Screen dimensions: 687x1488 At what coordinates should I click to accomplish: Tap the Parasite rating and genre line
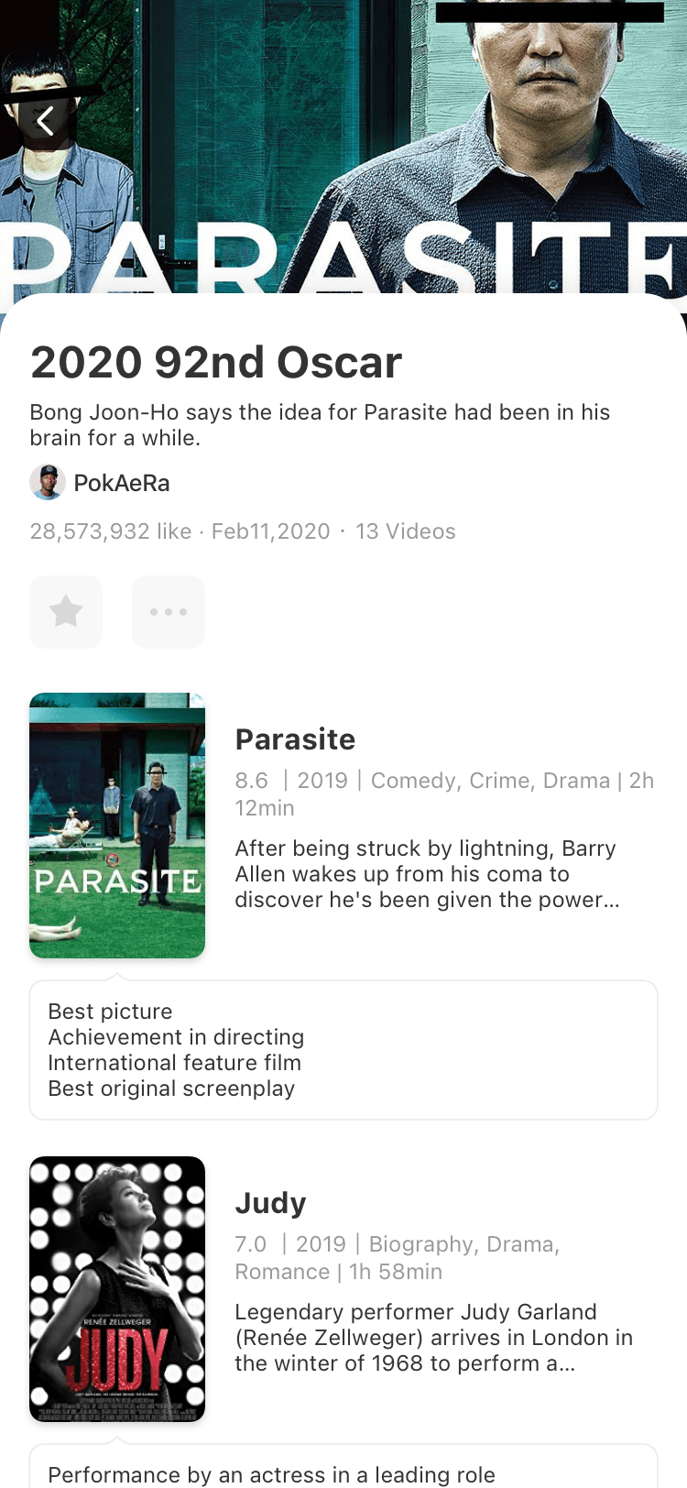click(x=444, y=793)
